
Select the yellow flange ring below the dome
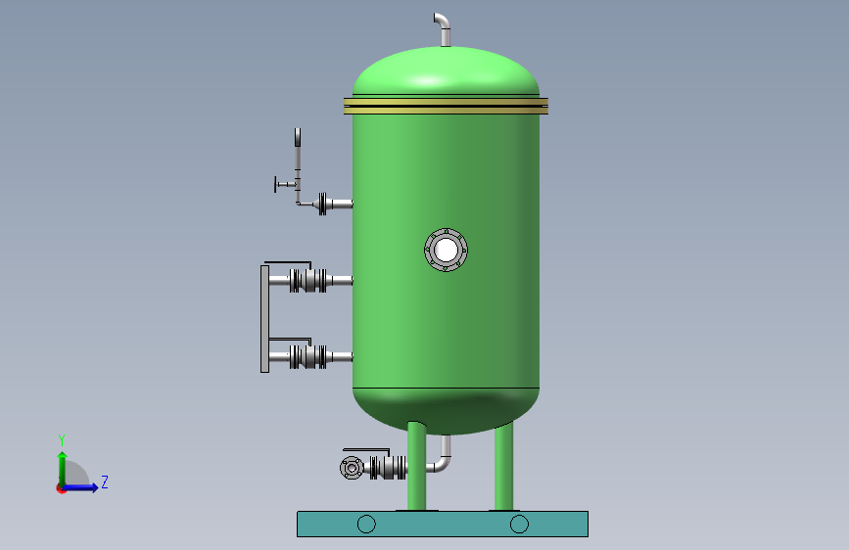pos(446,106)
